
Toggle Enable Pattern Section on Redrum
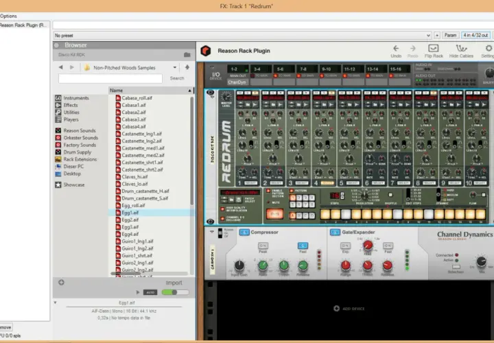tap(268, 191)
